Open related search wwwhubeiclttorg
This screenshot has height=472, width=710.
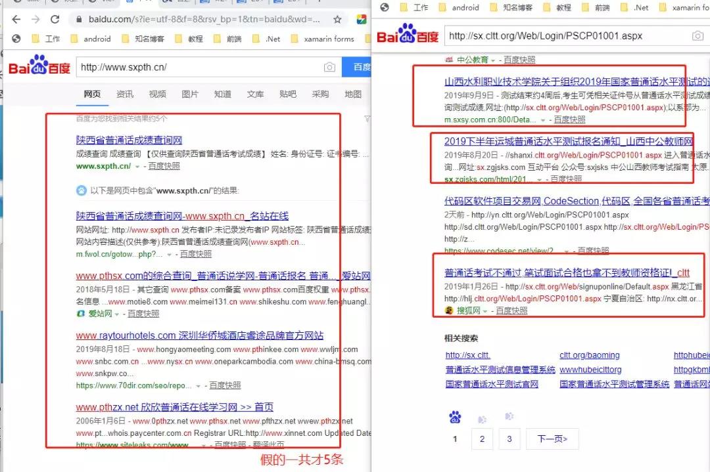point(590,370)
